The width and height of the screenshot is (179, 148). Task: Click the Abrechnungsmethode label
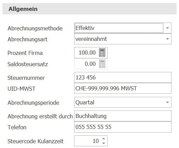(35, 28)
